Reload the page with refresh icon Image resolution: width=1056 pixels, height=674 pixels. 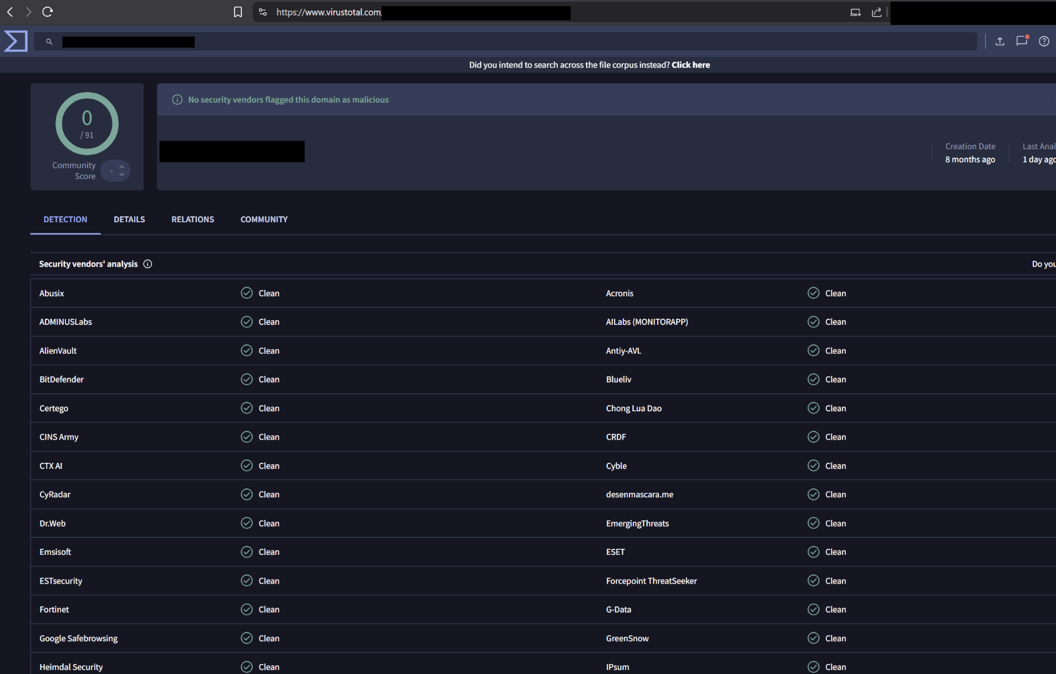(x=48, y=12)
